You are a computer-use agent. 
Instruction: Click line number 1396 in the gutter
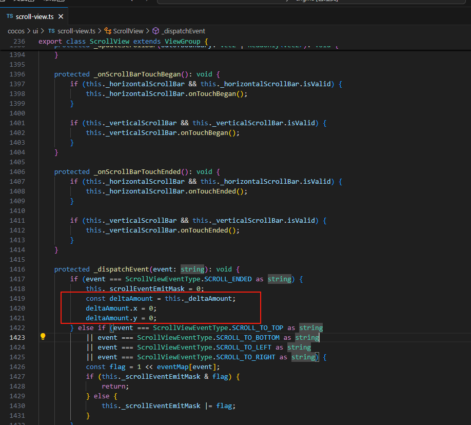pyautogui.click(x=17, y=74)
